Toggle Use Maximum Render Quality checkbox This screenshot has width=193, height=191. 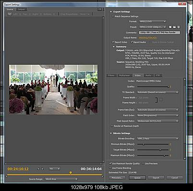[x=110, y=164]
